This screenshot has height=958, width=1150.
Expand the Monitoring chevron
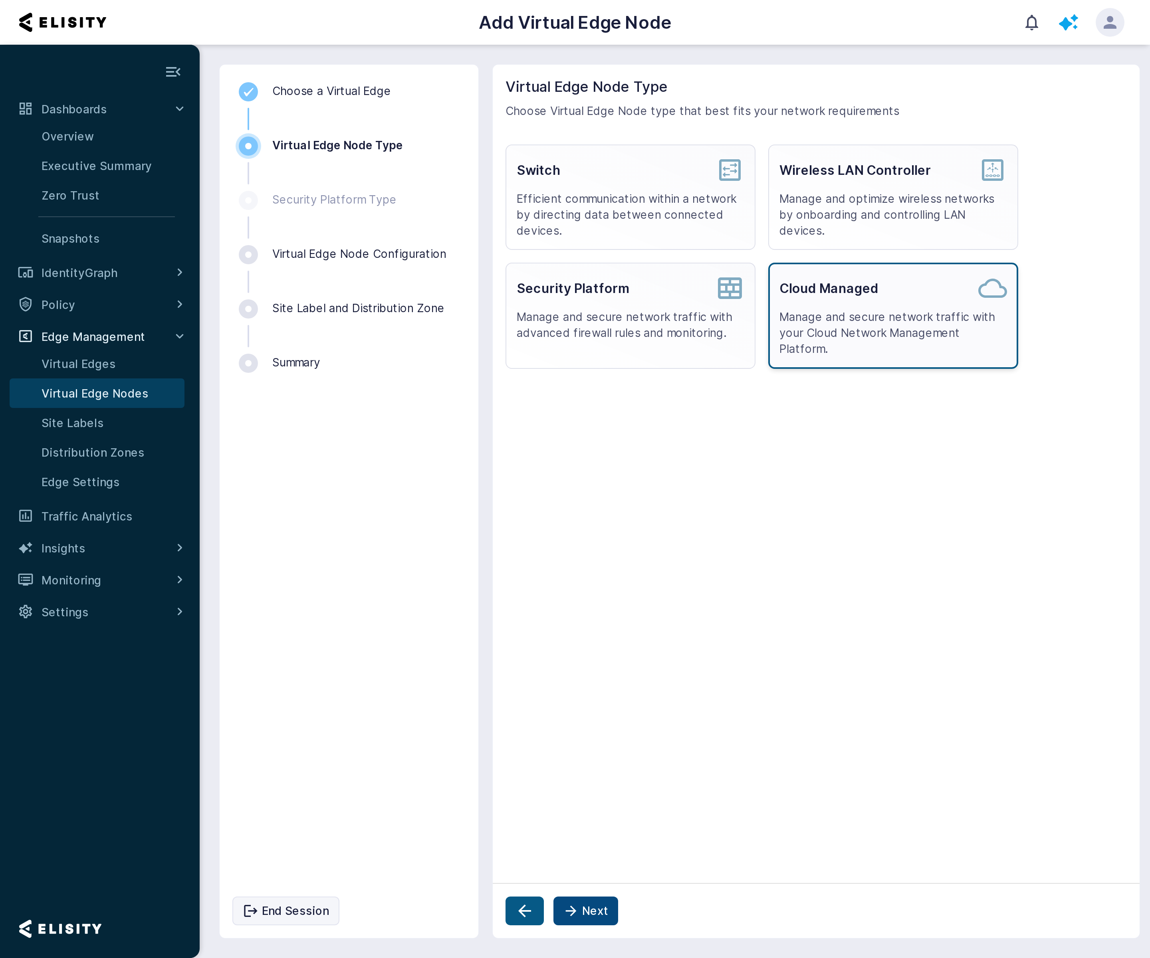(x=180, y=579)
